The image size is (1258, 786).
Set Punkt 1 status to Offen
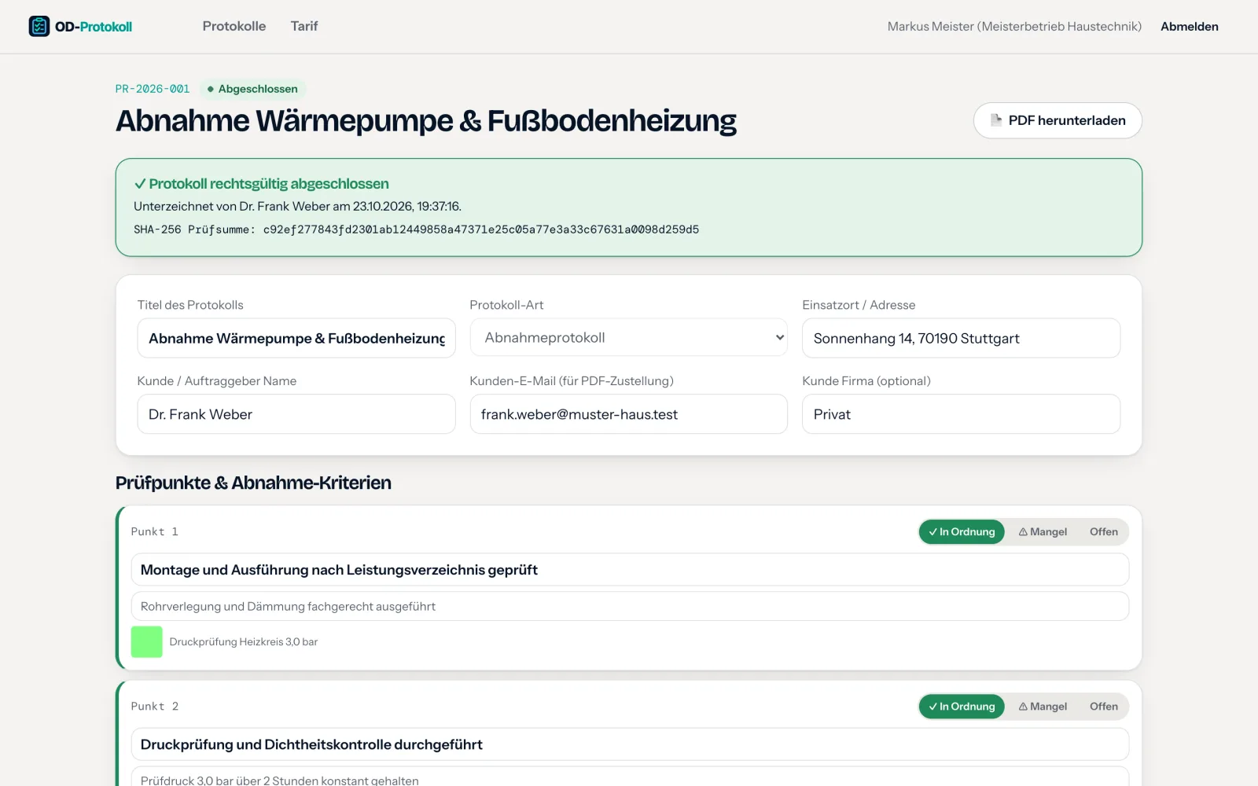click(1104, 532)
